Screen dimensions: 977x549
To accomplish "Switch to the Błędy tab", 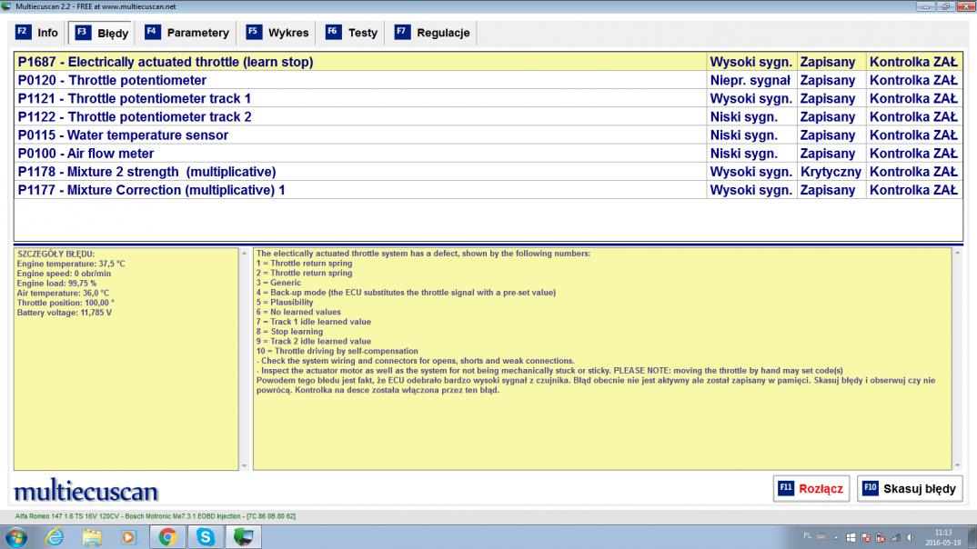I will [x=102, y=33].
